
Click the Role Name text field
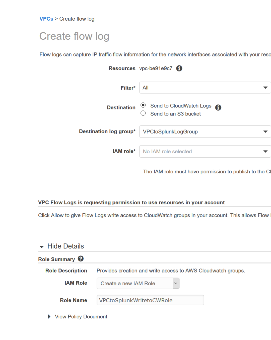click(150, 300)
